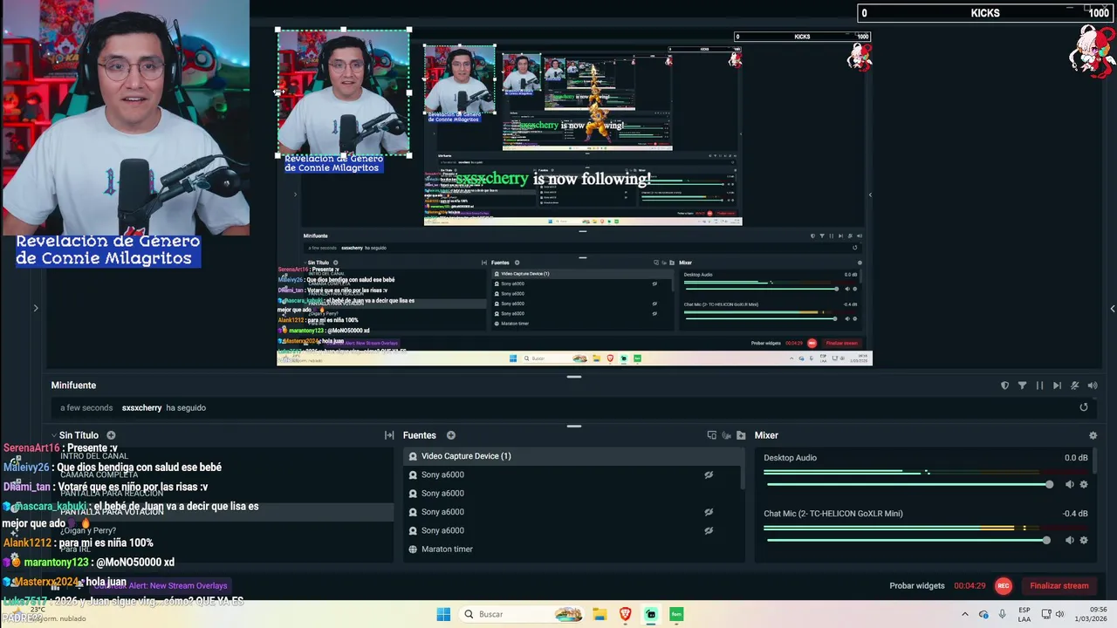Screen dimensions: 1117x628
Task: Show hidden system tray icons
Action: point(965,614)
